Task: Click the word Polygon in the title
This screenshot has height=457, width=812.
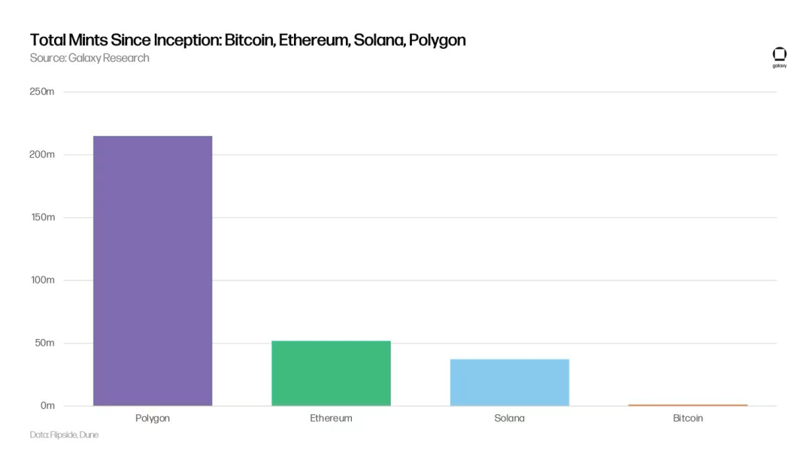Action: tap(438, 40)
